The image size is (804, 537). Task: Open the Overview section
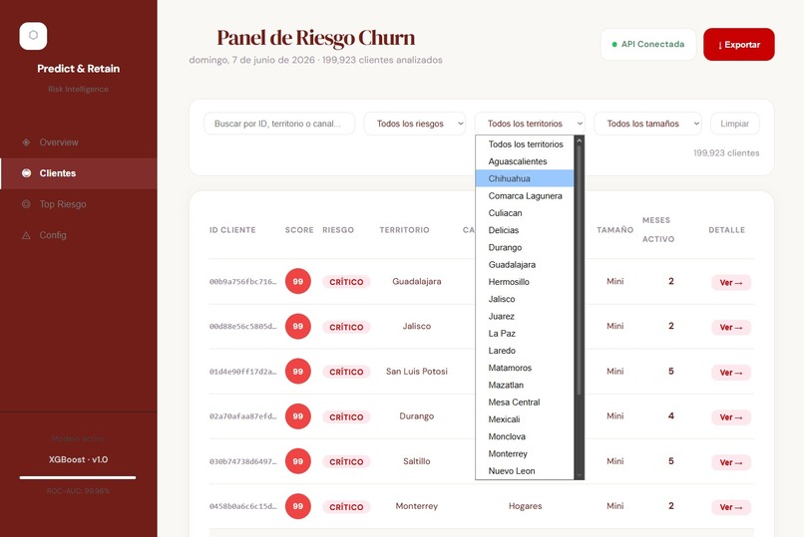(x=79, y=142)
